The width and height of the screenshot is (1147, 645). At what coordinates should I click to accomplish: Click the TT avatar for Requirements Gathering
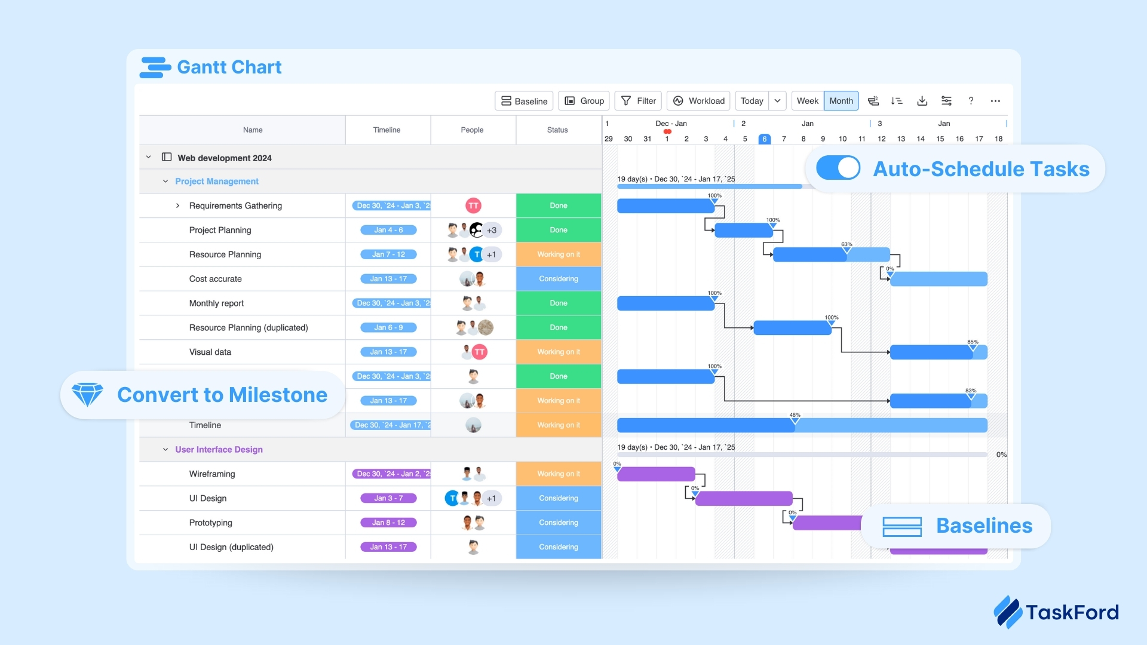(473, 205)
